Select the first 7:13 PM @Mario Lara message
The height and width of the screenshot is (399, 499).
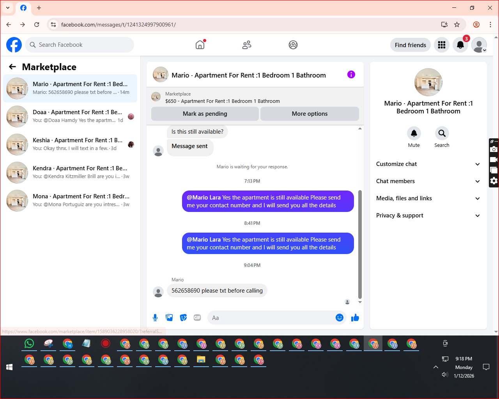click(x=268, y=201)
